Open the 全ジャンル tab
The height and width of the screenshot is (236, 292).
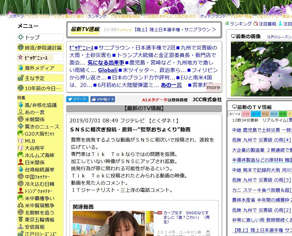click(234, 114)
